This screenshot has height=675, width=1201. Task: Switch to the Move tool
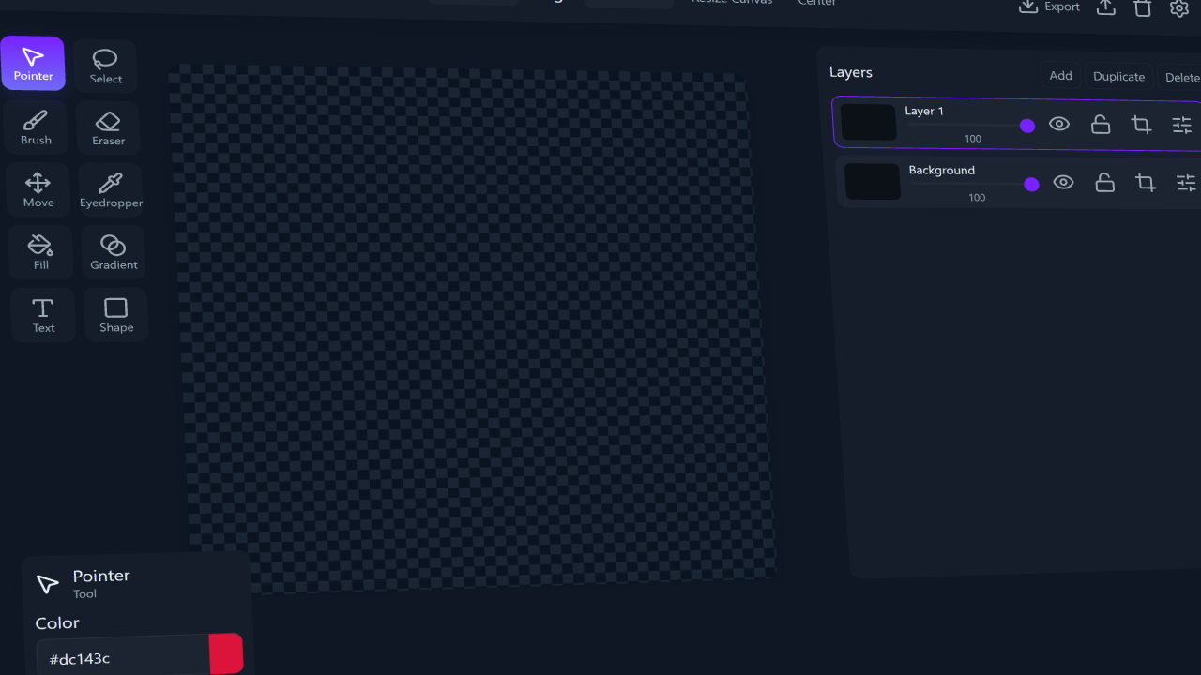coord(38,190)
